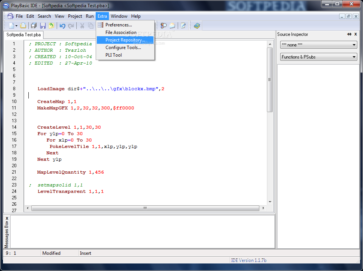
Task: Open the Run menu
Action: pos(90,16)
